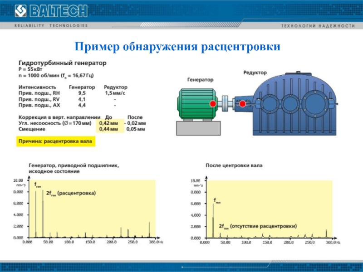The image size is (363, 272).
Task: Click '2fген (отсутствие расцентровки)' label
Action: click(x=258, y=226)
